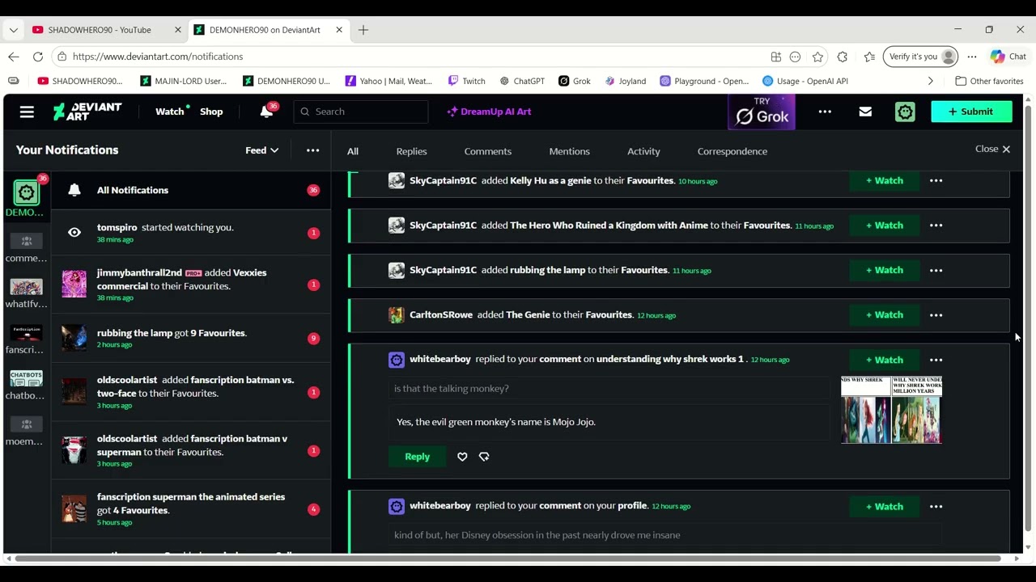This screenshot has height=582, width=1036.
Task: Open the Your Notifications options ellipsis
Action: [312, 150]
